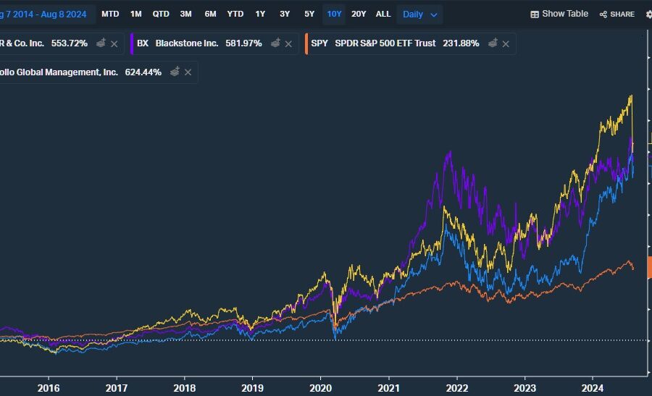Remove the KKR & Co. Inc. series

point(114,43)
